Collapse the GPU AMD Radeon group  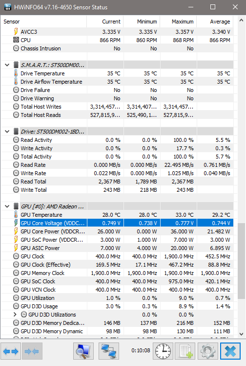[7, 206]
